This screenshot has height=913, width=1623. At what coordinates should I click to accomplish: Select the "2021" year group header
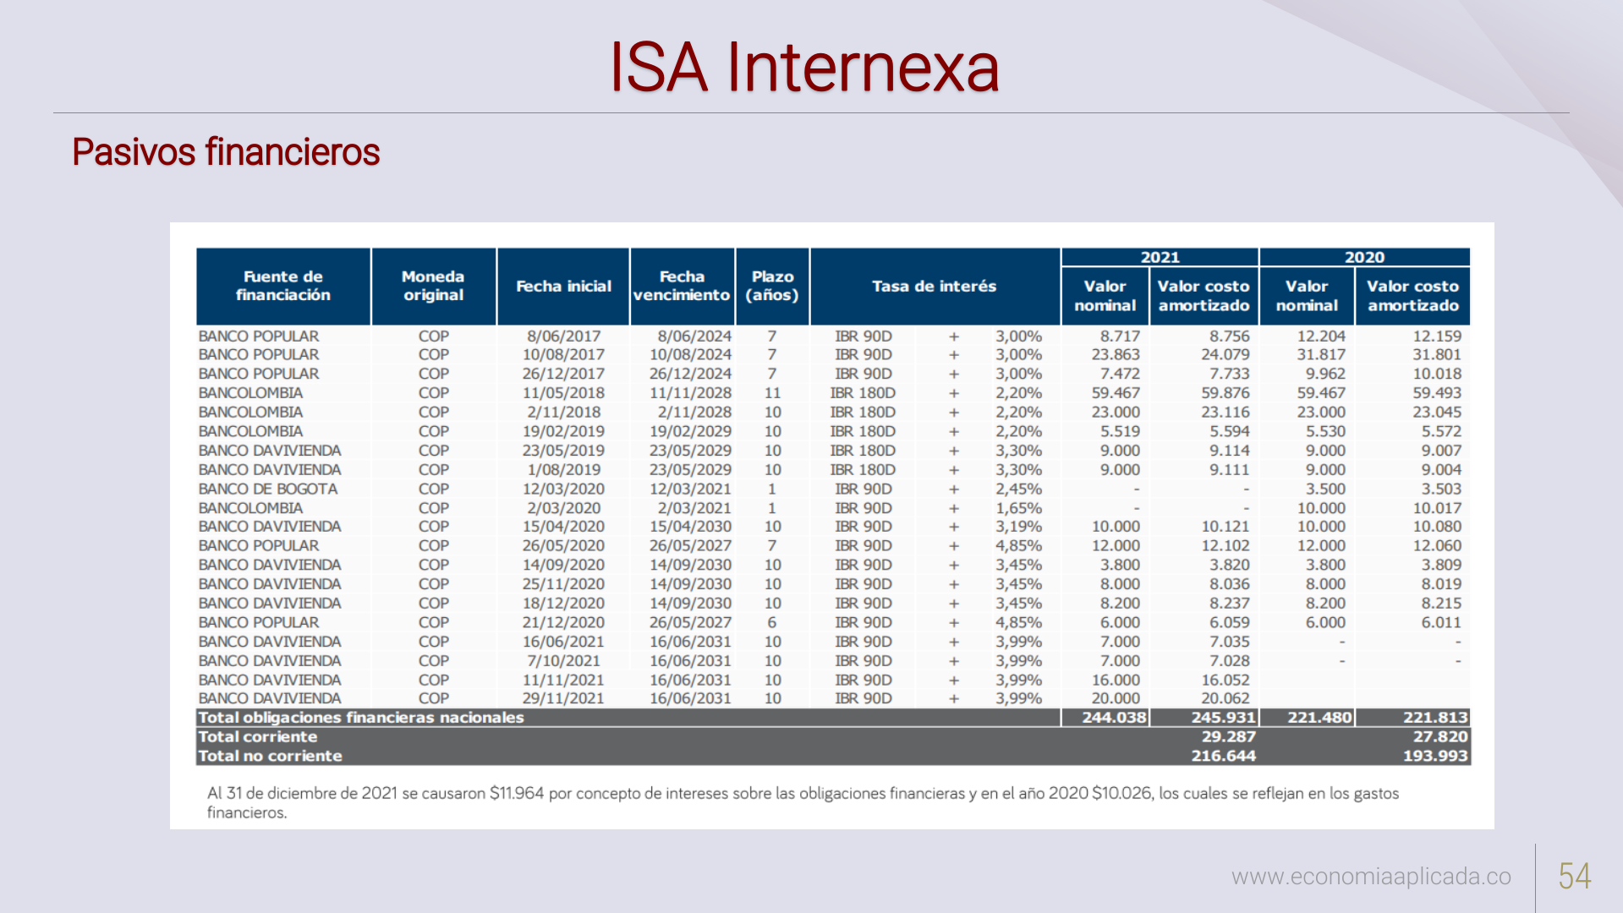(x=1160, y=257)
